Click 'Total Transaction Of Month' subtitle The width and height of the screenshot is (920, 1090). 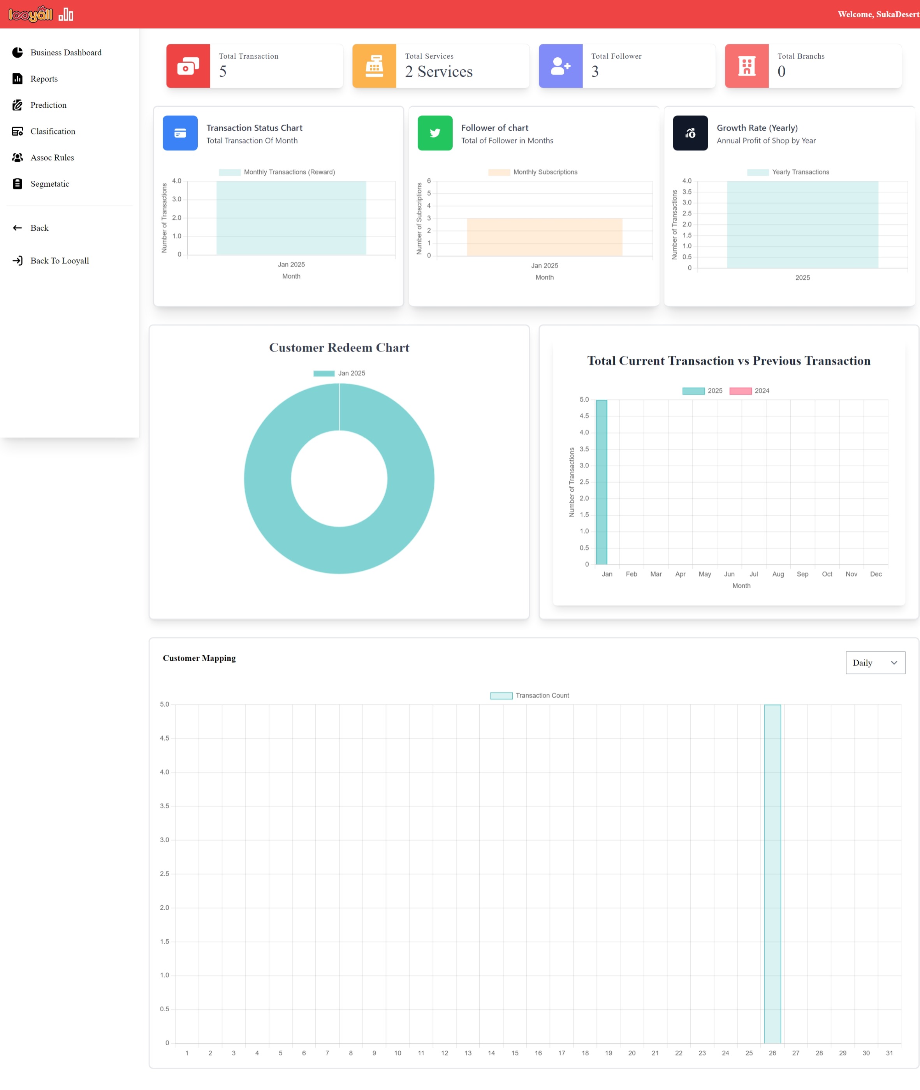pyautogui.click(x=252, y=141)
